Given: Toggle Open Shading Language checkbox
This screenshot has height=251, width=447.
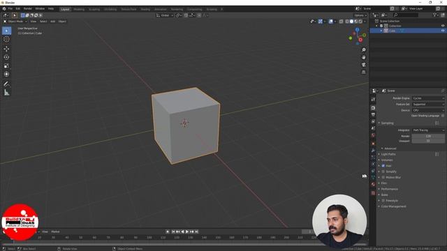Looking at the screenshot, I should point(442,116).
